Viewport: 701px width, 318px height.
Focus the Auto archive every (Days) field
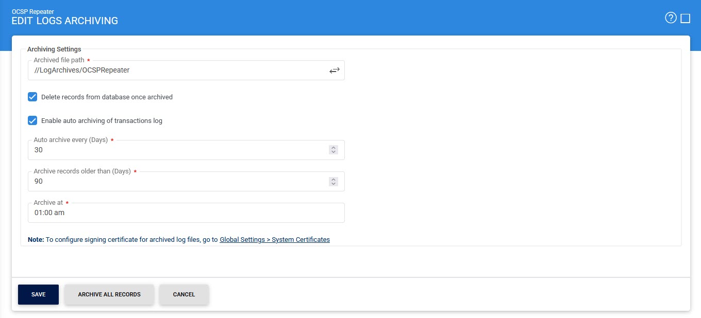point(175,150)
